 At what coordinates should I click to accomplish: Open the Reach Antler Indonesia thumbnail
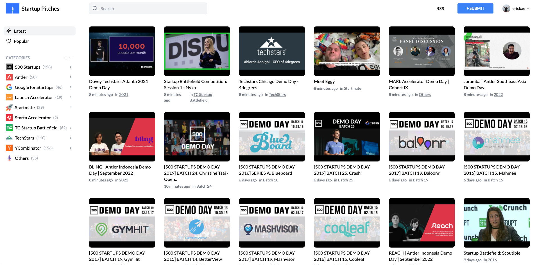pos(422,223)
